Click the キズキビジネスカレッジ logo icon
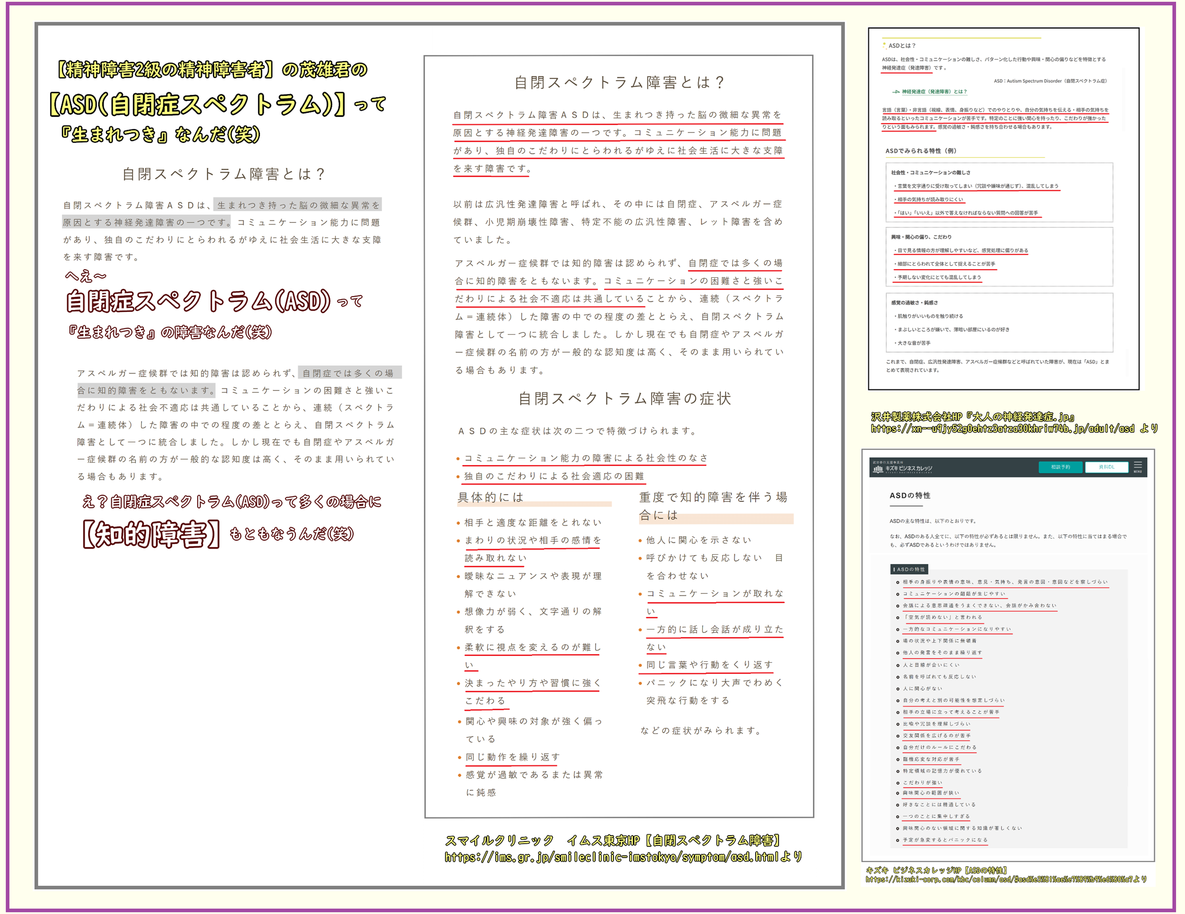 pos(878,468)
